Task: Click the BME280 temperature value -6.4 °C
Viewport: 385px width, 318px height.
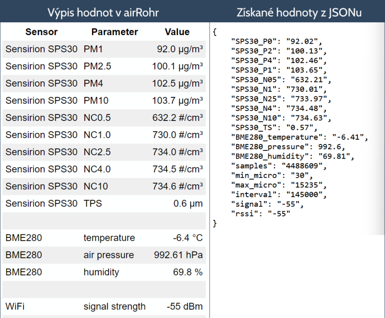Action: pyautogui.click(x=187, y=238)
